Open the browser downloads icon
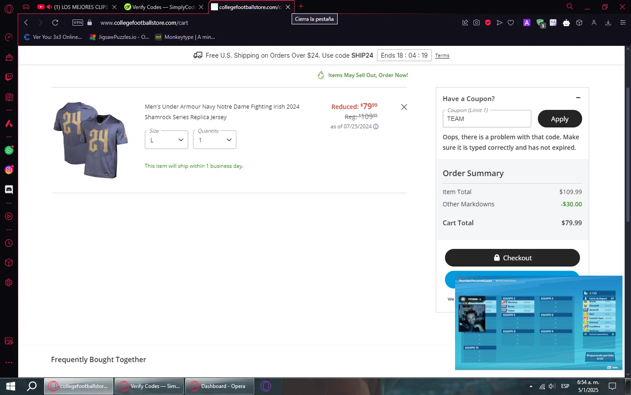631x395 pixels. 608,23
